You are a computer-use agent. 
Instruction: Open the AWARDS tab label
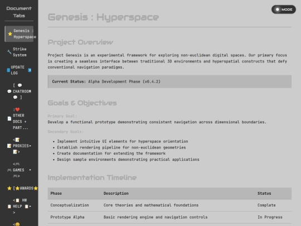coord(27,189)
